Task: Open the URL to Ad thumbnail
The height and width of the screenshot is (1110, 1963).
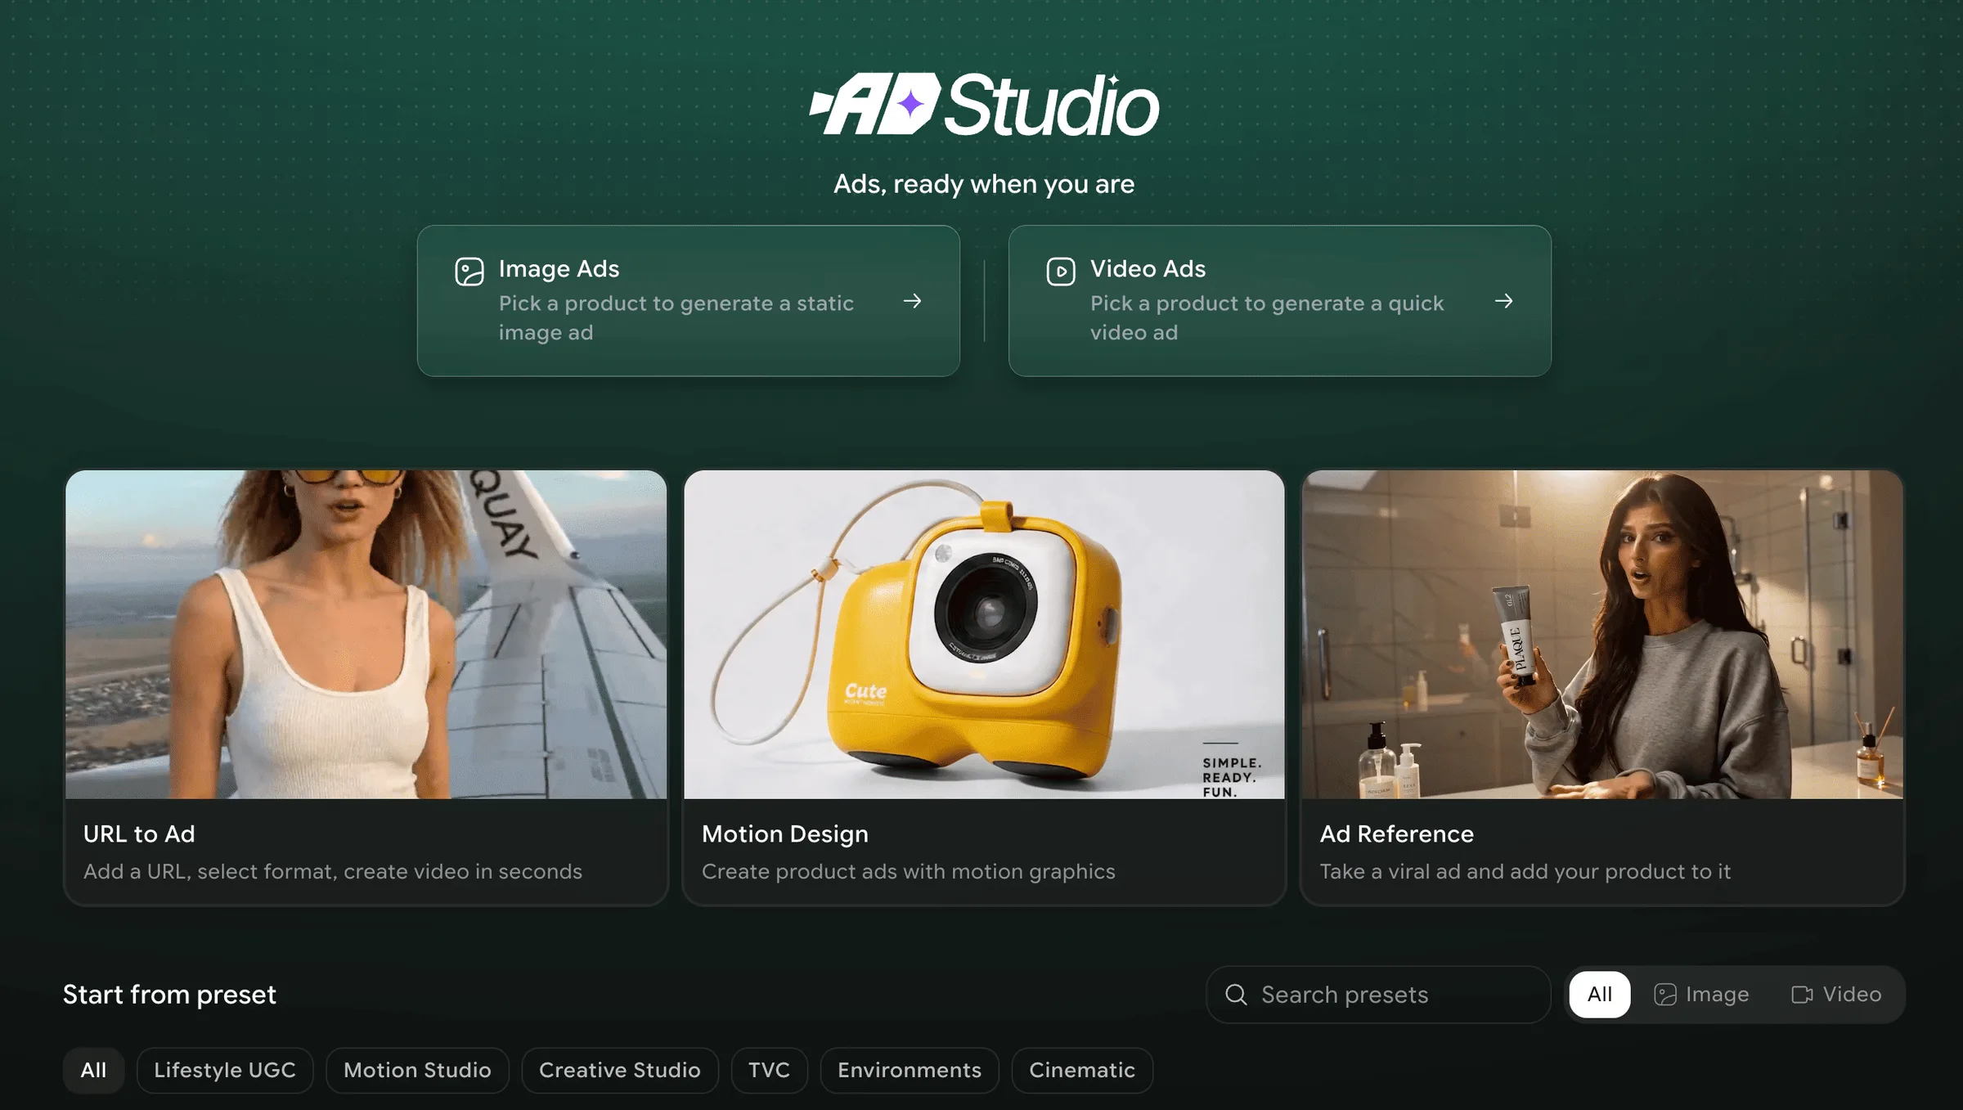Action: click(x=366, y=634)
